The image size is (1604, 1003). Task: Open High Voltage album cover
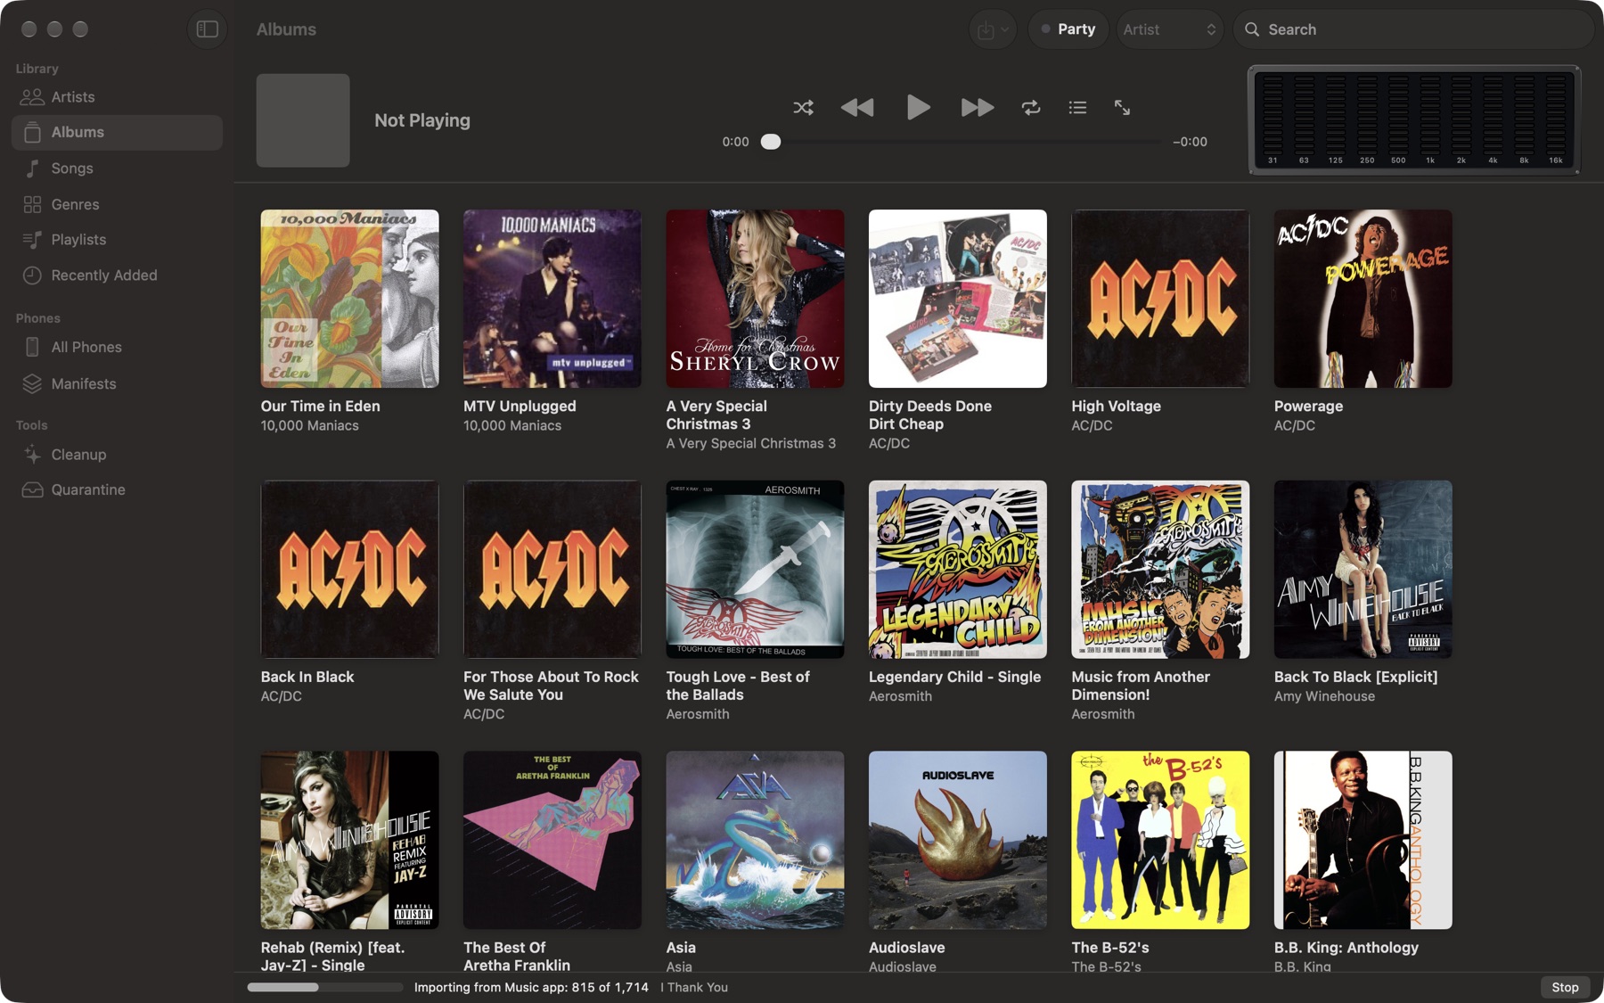coord(1160,299)
